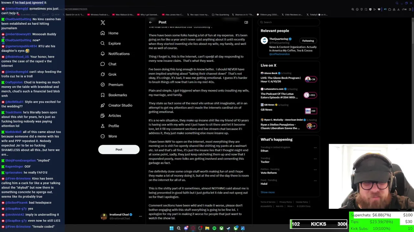Open more options for Ethan trend
Screen dimensions: 414x232
coord(315,148)
